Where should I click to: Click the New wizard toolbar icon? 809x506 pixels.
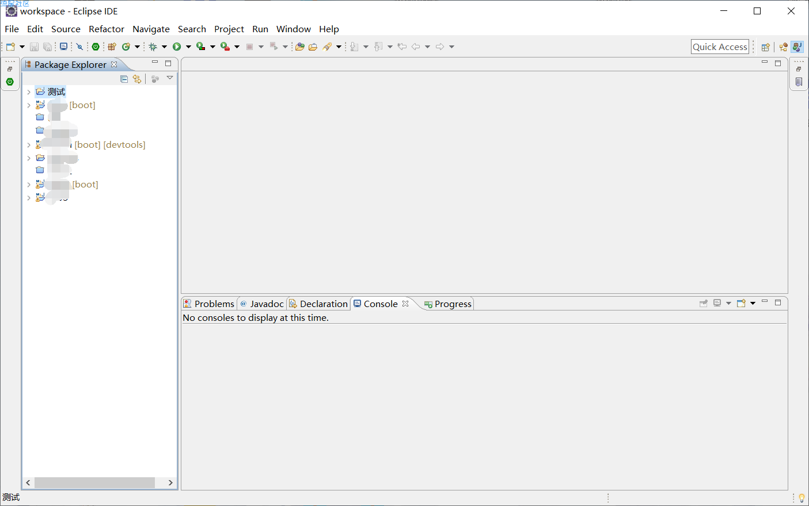pyautogui.click(x=10, y=47)
